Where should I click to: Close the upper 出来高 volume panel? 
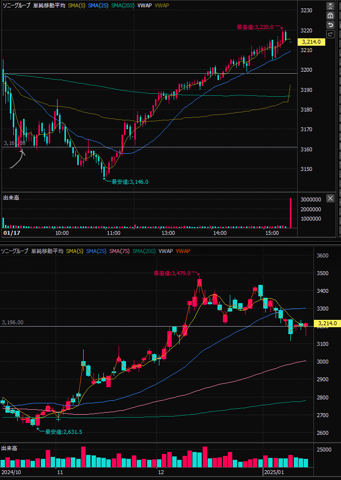(330, 198)
